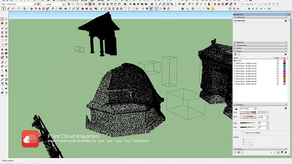Viewport: 292px width, 164px height.
Task: Add a new layer with plus icon
Action: (x=235, y=54)
